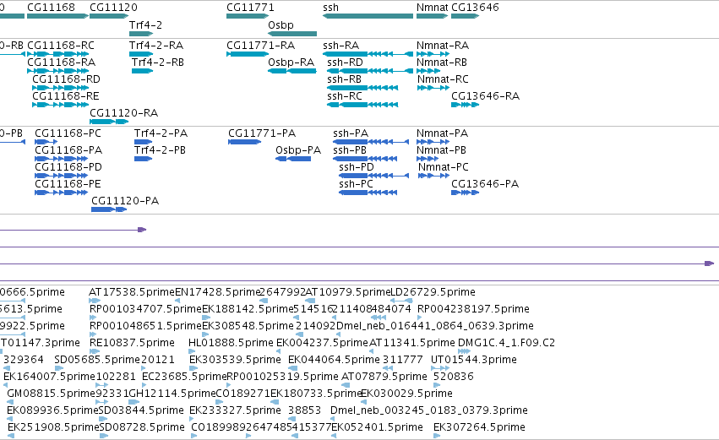The width and height of the screenshot is (719, 440).
Task: Open transcript Nmnat-RB
Action: click(442, 62)
